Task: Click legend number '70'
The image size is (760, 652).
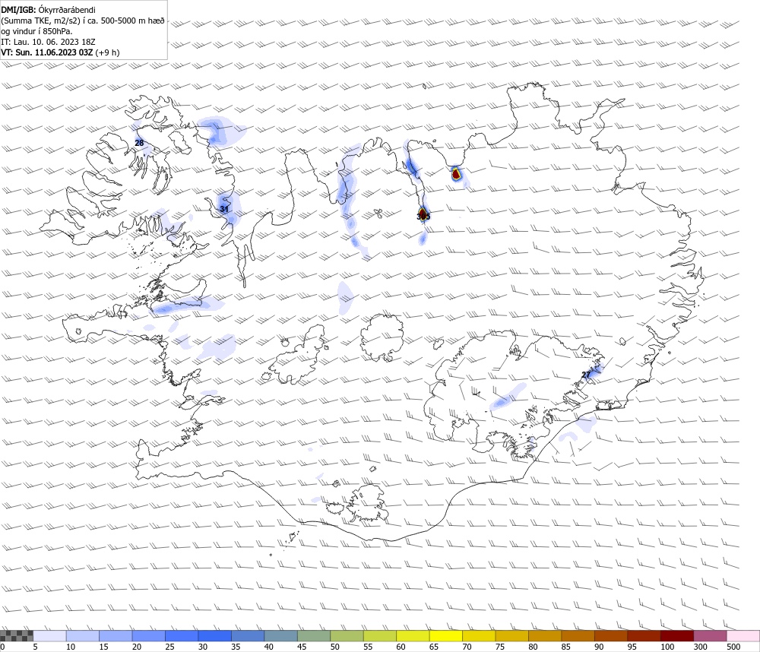Action: click(467, 647)
